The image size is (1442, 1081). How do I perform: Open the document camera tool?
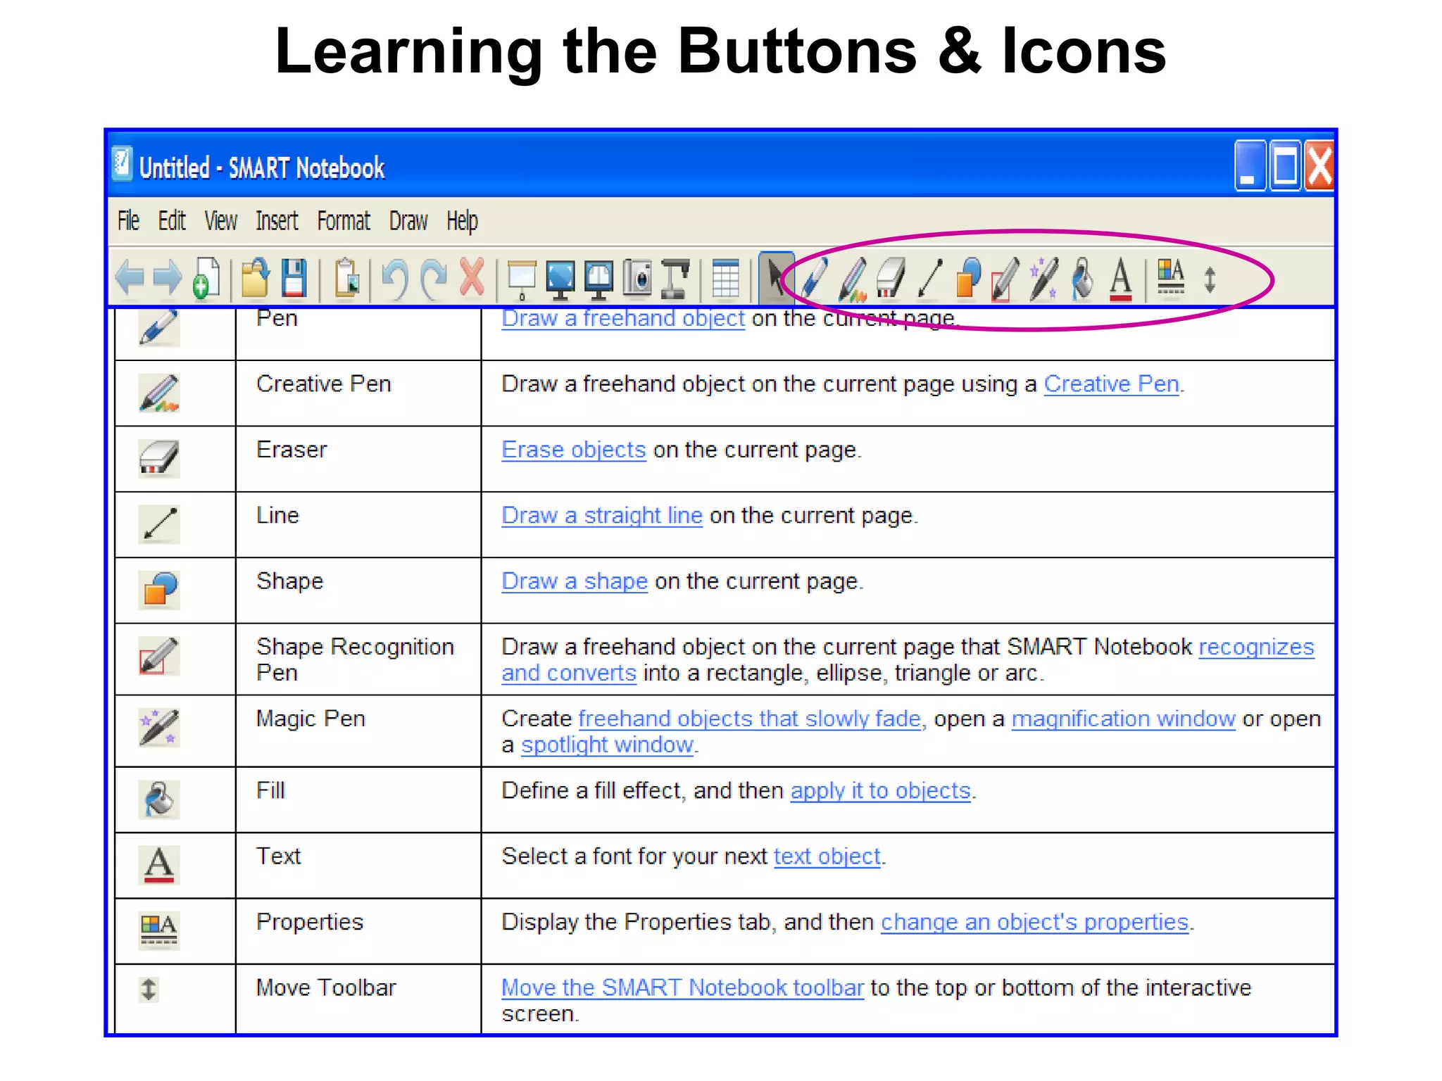click(x=675, y=279)
